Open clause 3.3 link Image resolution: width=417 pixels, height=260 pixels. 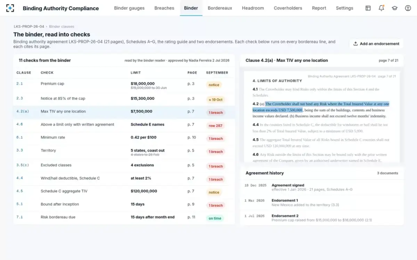pyautogui.click(x=19, y=150)
